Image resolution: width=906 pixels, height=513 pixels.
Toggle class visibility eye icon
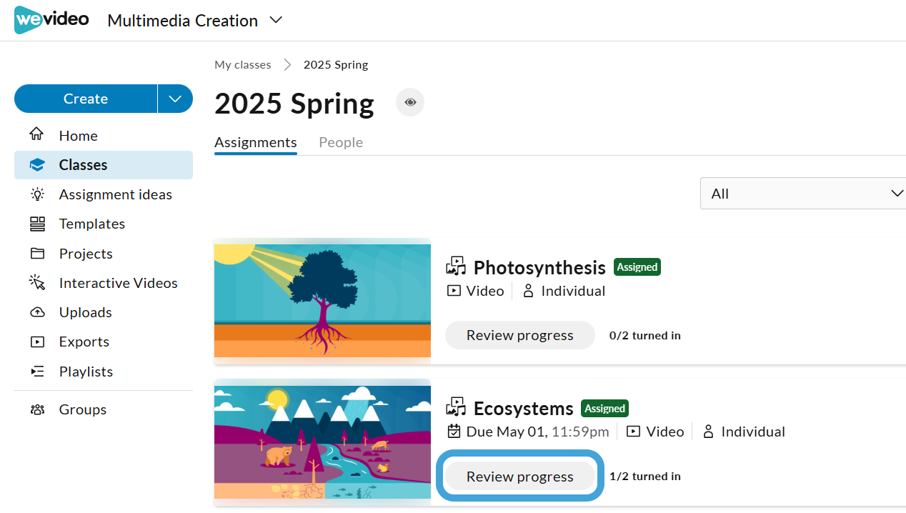(410, 102)
